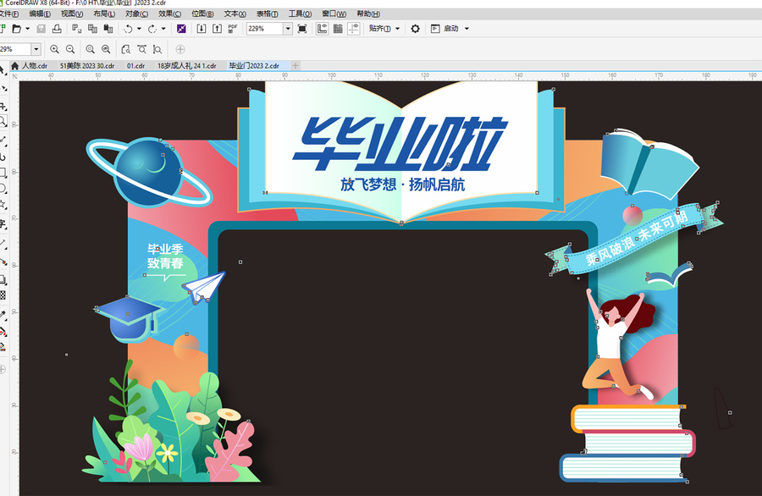Select the white paper plane on canvas

pos(204,287)
